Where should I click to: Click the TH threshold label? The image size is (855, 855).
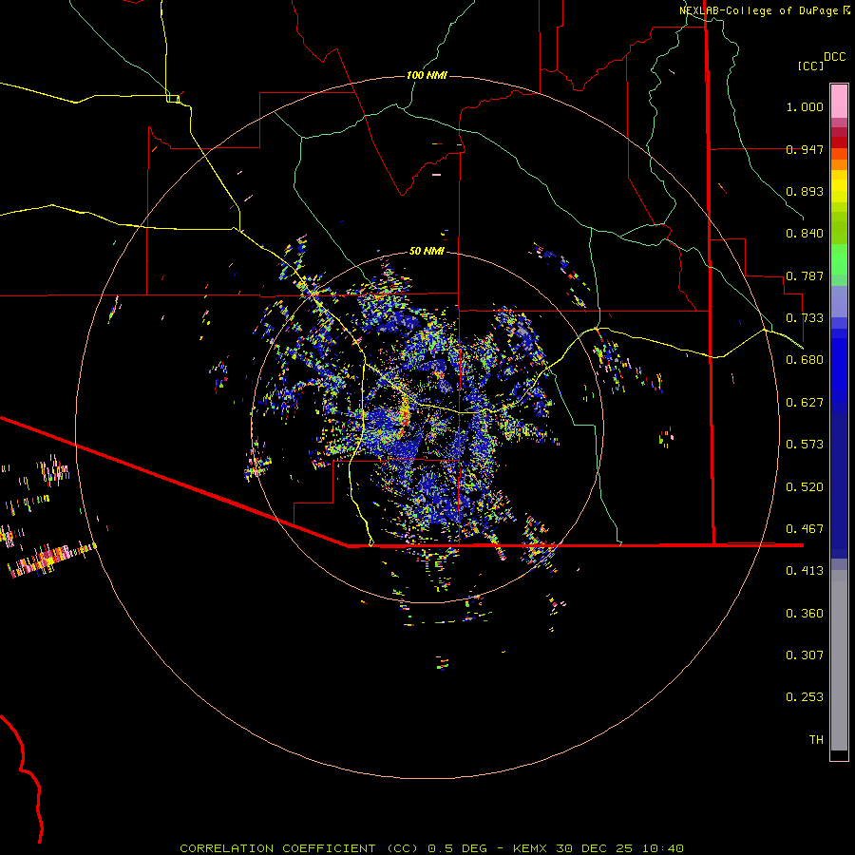coord(816,740)
